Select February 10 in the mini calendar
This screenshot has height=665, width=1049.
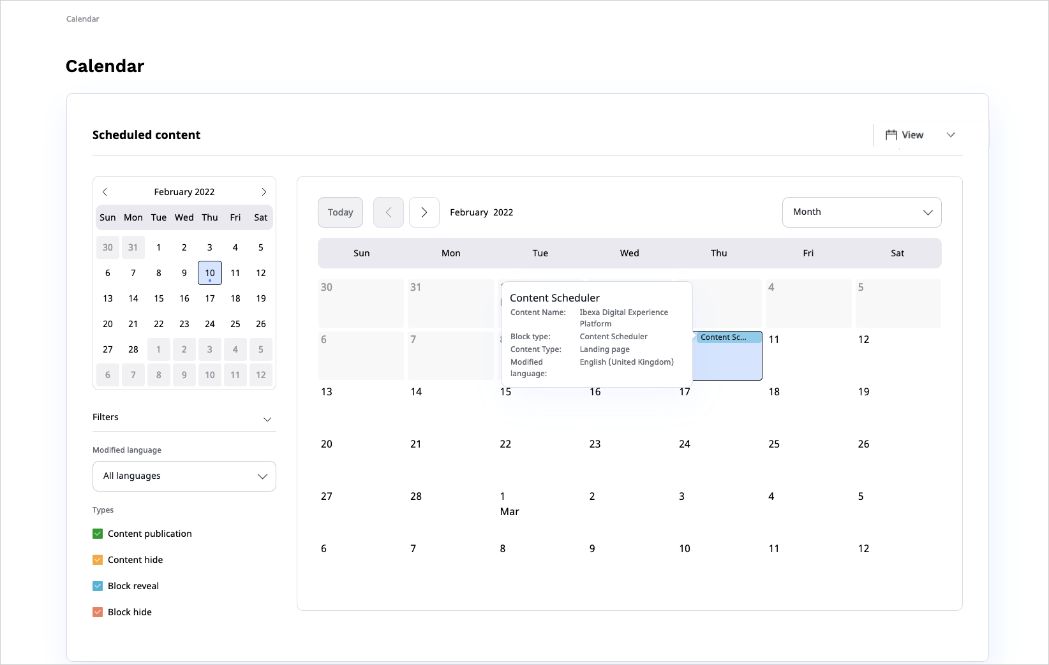210,273
